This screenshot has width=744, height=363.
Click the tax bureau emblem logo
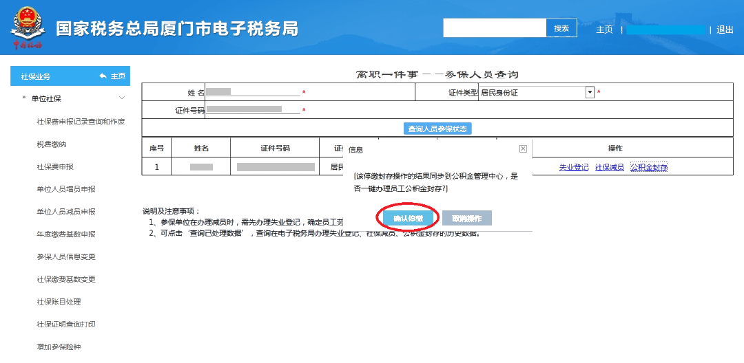(x=28, y=28)
